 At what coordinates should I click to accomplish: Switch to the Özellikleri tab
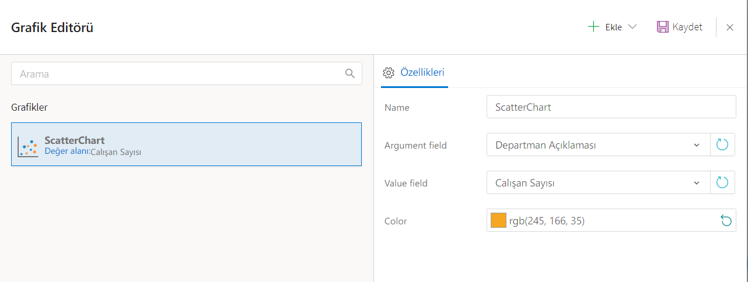click(x=422, y=73)
